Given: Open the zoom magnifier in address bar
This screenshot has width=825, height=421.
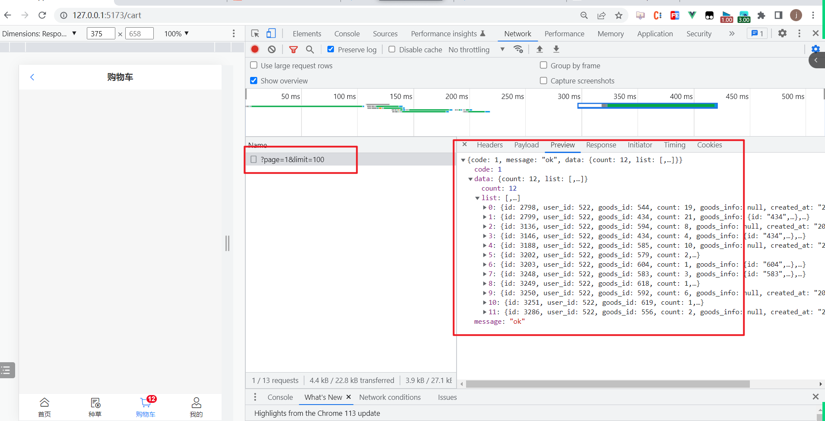Looking at the screenshot, I should [x=584, y=15].
